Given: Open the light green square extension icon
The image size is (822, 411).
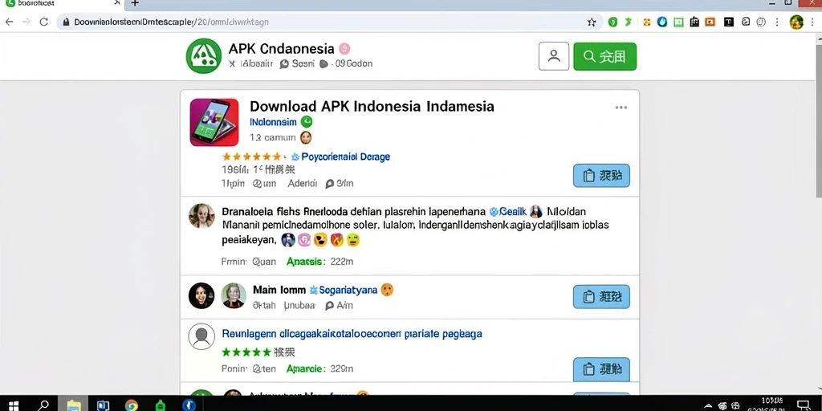Looking at the screenshot, I should tap(678, 22).
